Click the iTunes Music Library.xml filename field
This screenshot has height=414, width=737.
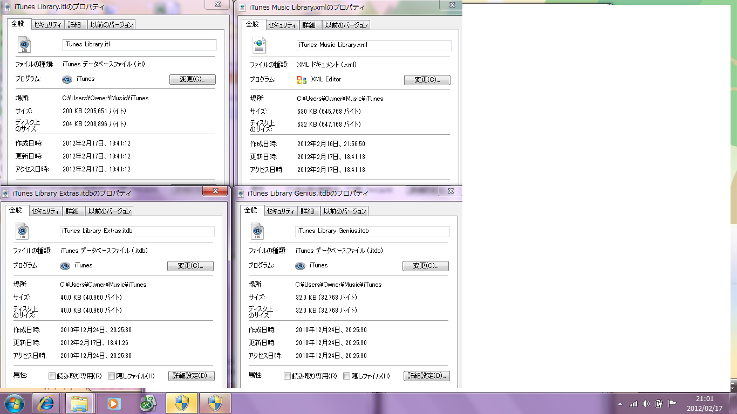pos(374,45)
